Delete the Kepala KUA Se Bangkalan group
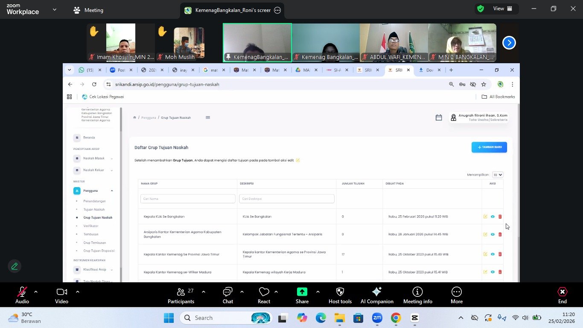This screenshot has height=328, width=583. [500, 217]
